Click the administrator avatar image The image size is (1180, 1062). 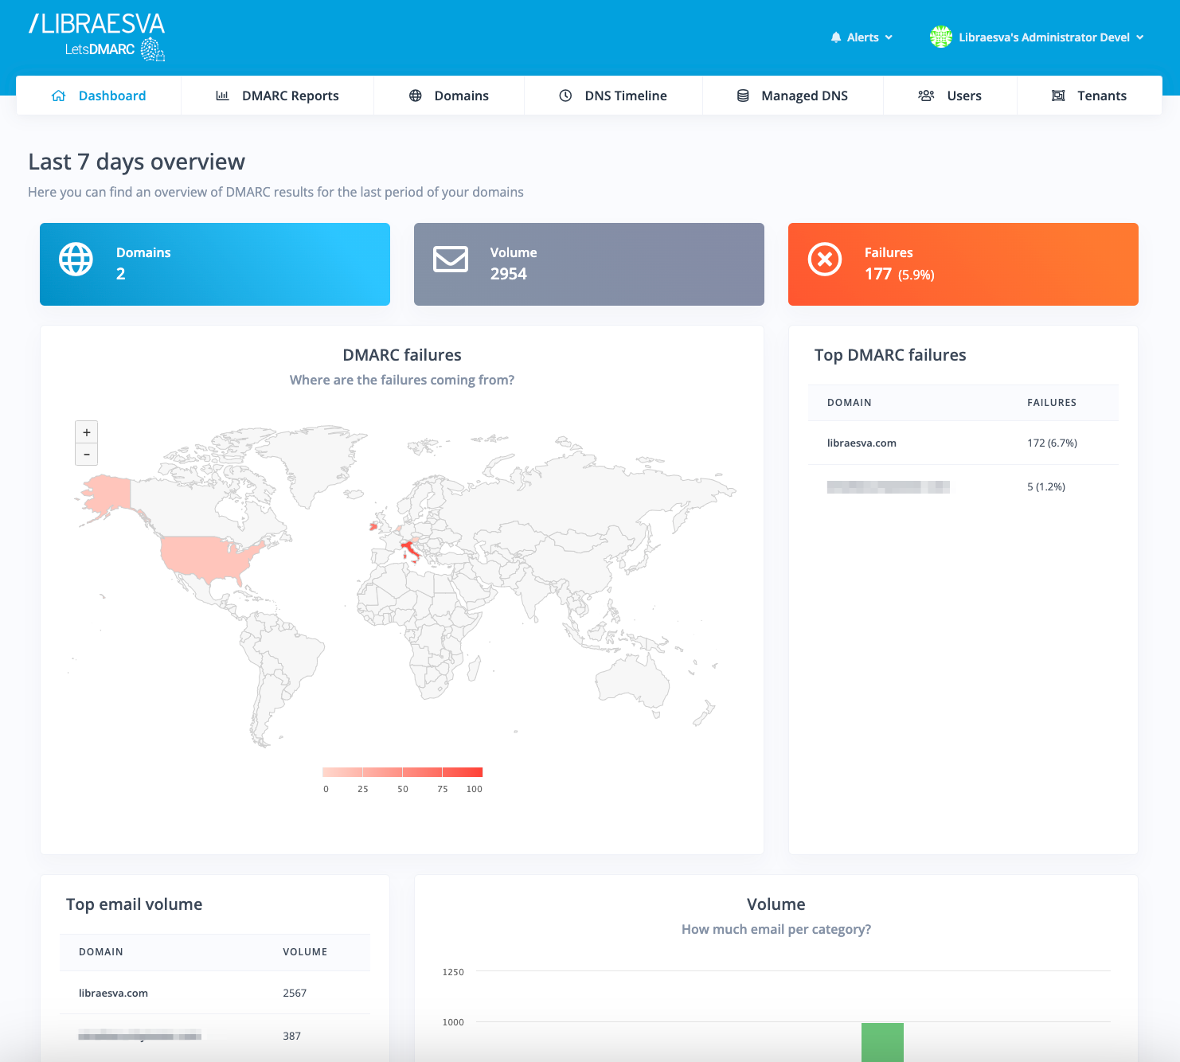point(940,37)
